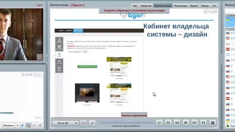Send the chat message with Послать

point(8,125)
